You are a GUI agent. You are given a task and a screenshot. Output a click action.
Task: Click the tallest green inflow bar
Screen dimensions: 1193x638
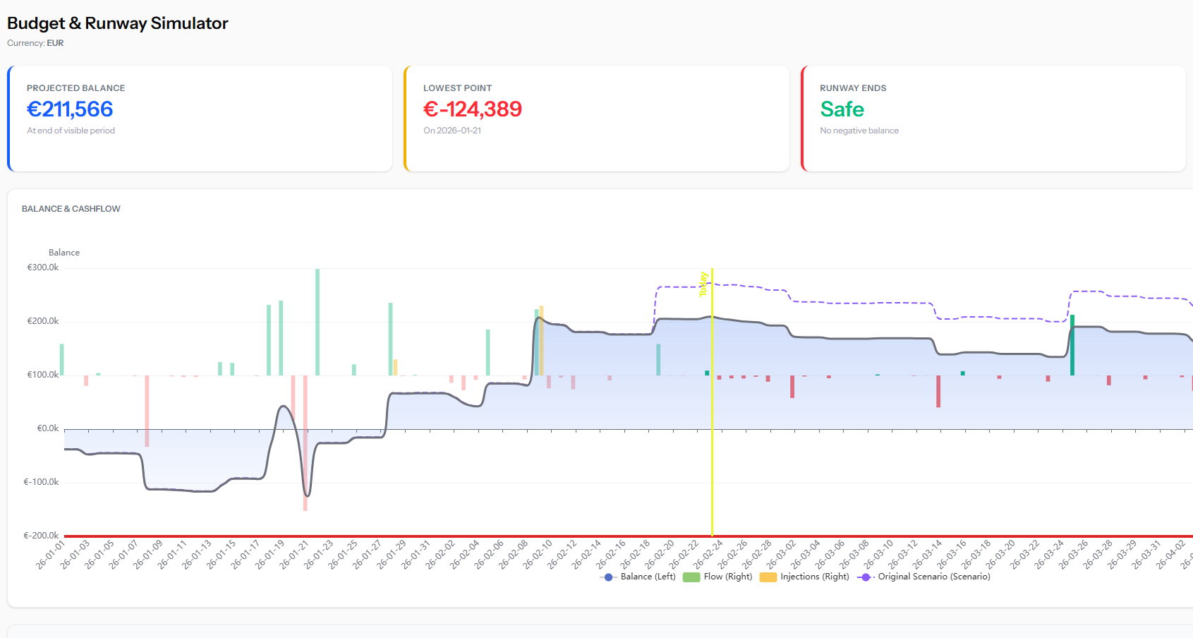point(317,321)
